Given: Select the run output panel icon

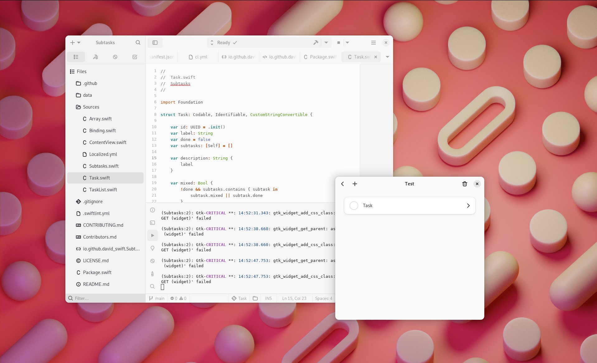Looking at the screenshot, I should (153, 235).
